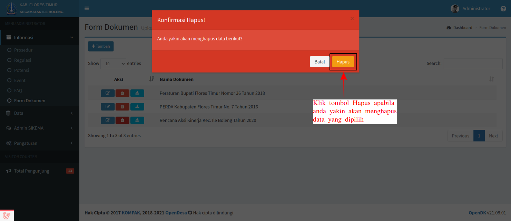511x221 pixels.
Task: Expand the Data sidebar menu
Action: pos(40,113)
